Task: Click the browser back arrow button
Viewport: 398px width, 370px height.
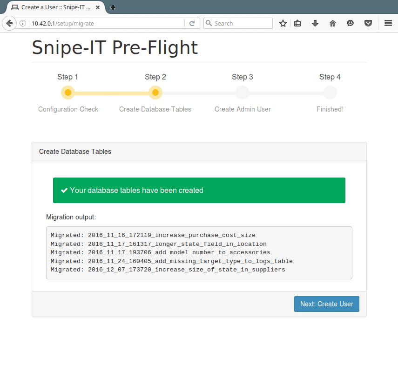Action: pyautogui.click(x=9, y=23)
